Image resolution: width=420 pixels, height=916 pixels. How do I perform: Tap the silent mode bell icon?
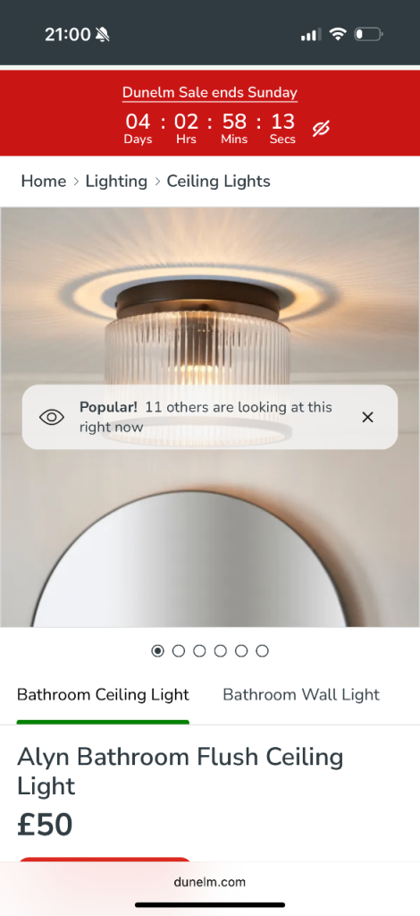(x=103, y=35)
